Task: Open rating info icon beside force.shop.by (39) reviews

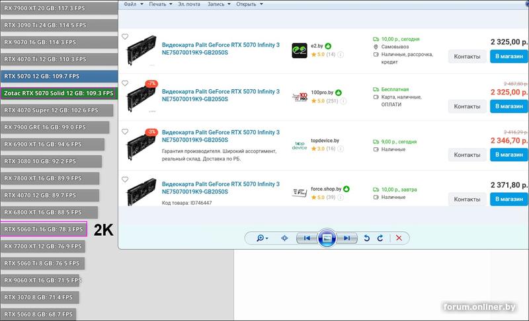Action: coord(341,197)
